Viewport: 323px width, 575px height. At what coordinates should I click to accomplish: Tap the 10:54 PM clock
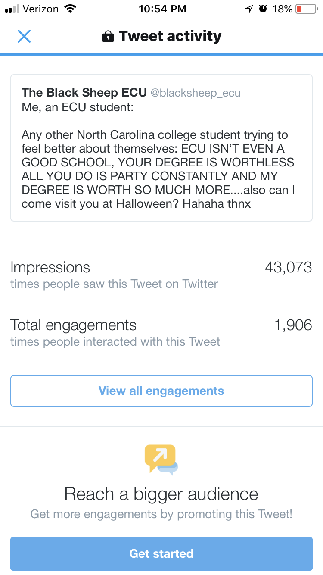[x=162, y=9]
